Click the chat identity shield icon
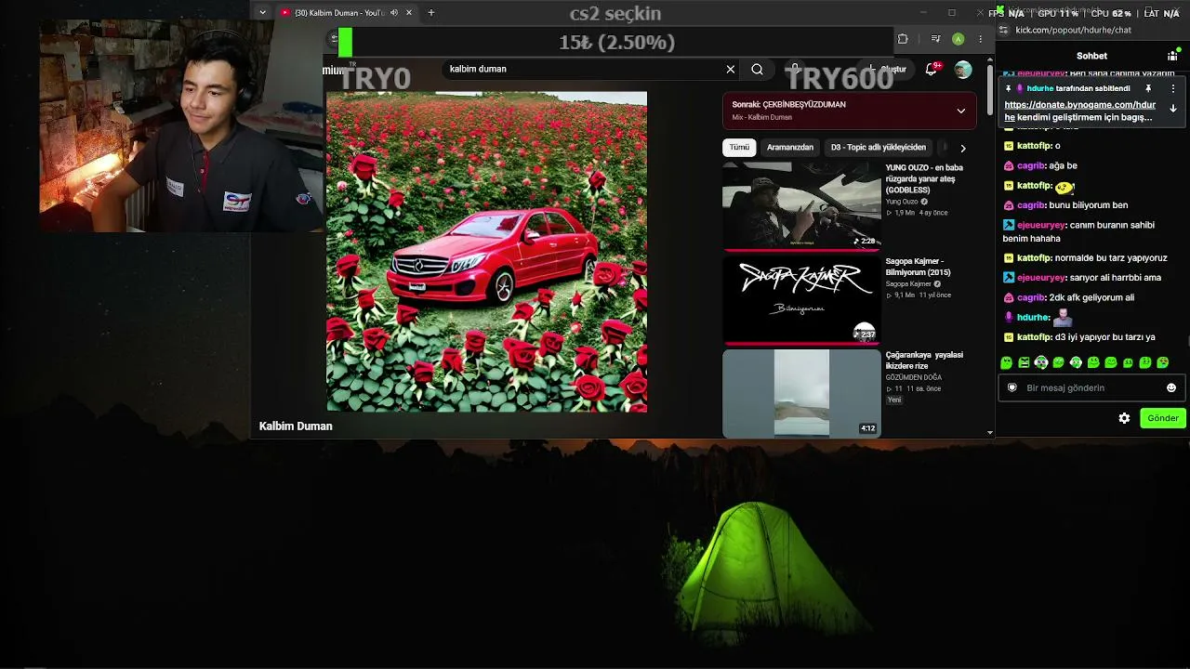 1012,387
